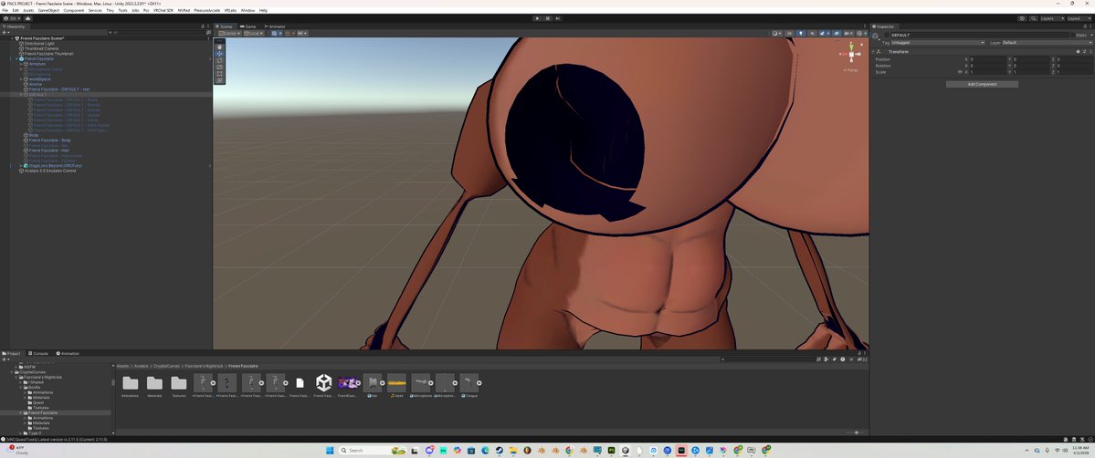Image resolution: width=1095 pixels, height=458 pixels.
Task: Select Directional Light in Hierarchy
Action: tap(39, 43)
